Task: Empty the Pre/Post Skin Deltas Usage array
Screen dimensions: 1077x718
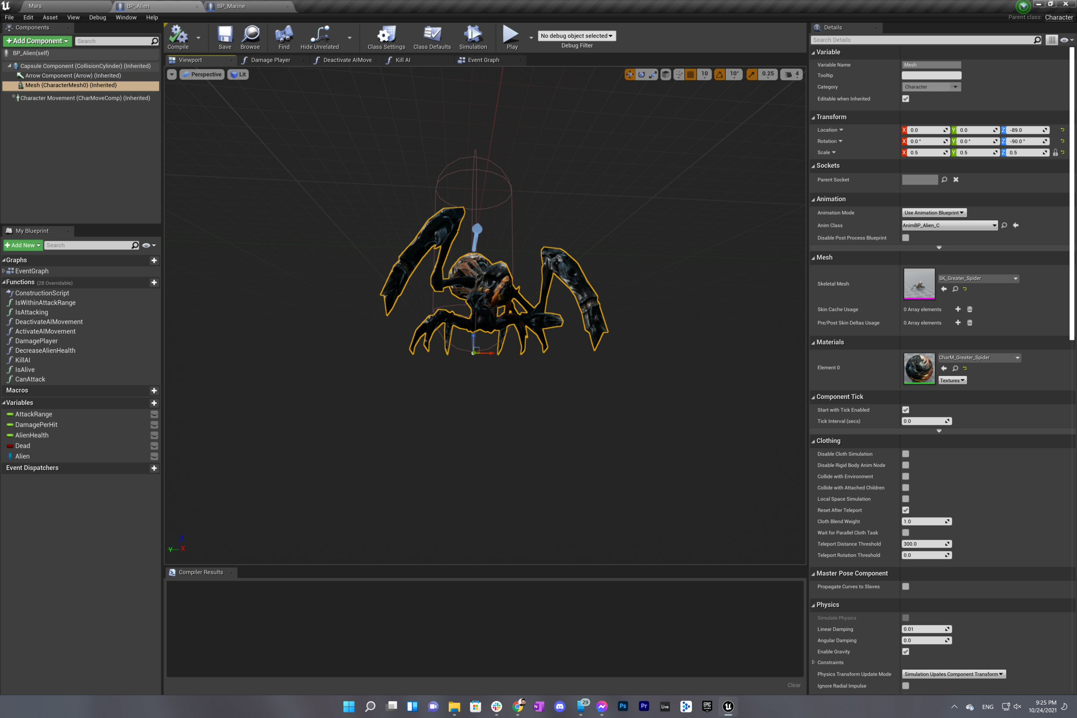Action: point(969,323)
